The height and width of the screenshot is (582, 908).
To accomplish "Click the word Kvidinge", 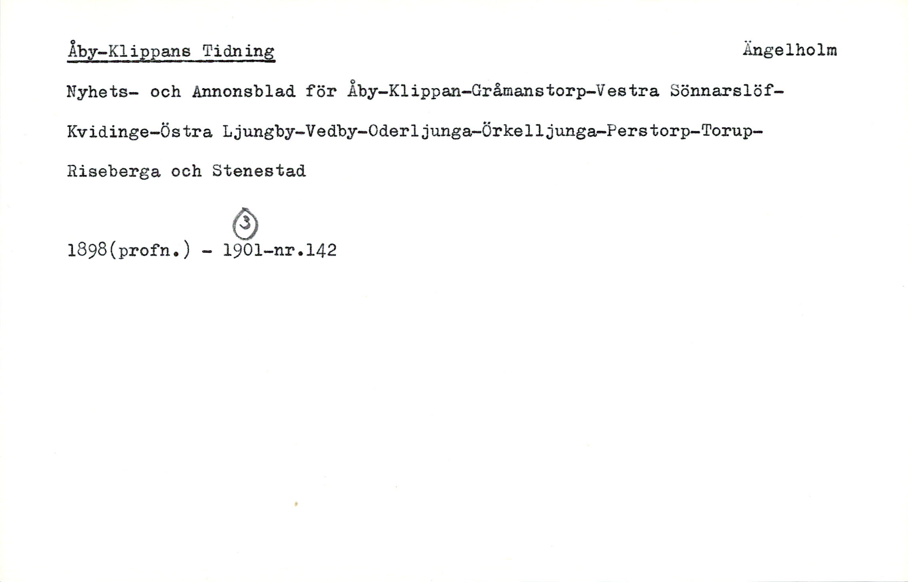I will click(108, 132).
